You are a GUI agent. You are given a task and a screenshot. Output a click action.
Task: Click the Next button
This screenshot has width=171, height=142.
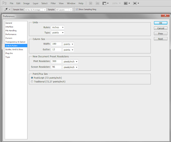point(161,39)
